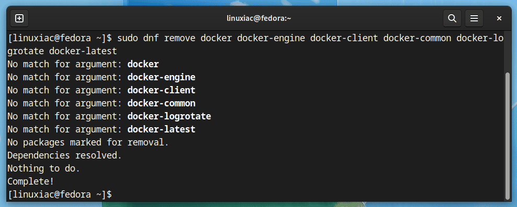Screen dimensions: 517x207
Task: Click the bold docker-engine text
Action: click(161, 77)
